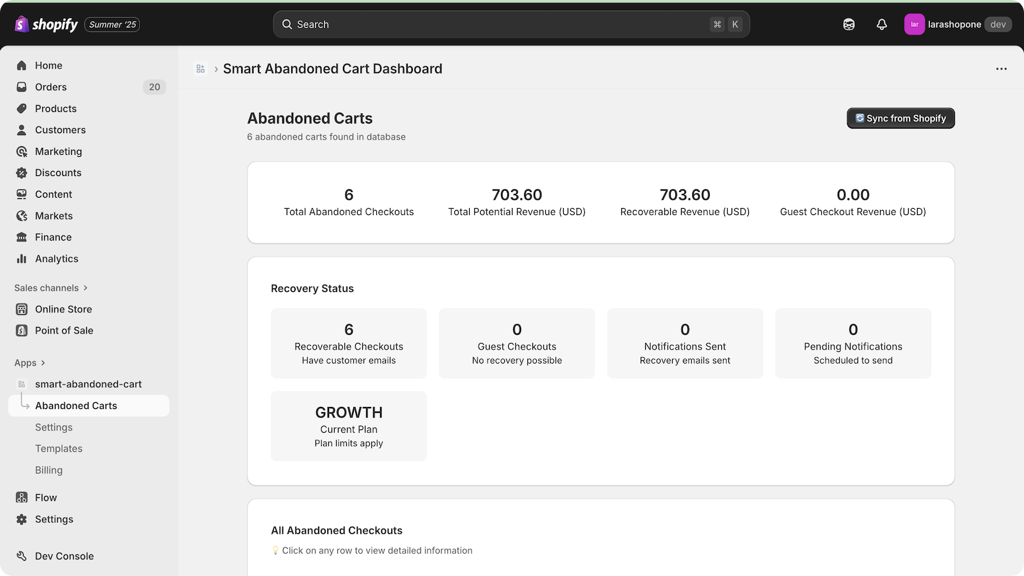Screen dimensions: 1024x576
Task: Open Analytics via its bar chart icon
Action: [22, 259]
